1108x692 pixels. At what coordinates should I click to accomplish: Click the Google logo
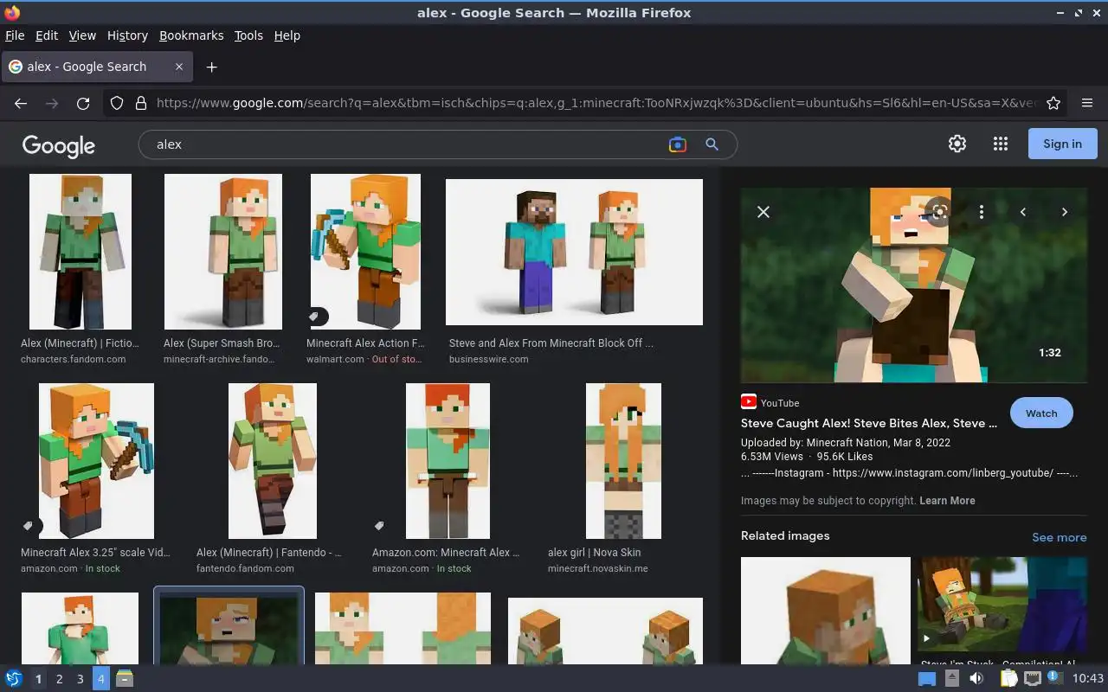coord(59,145)
